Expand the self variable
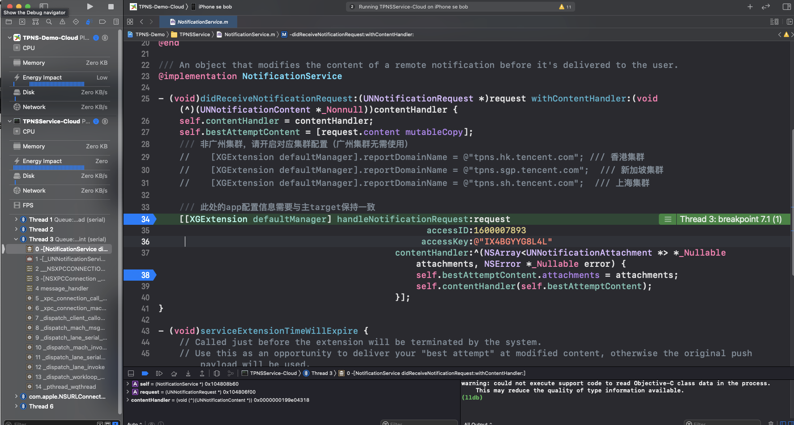The height and width of the screenshot is (425, 794). (x=128, y=384)
